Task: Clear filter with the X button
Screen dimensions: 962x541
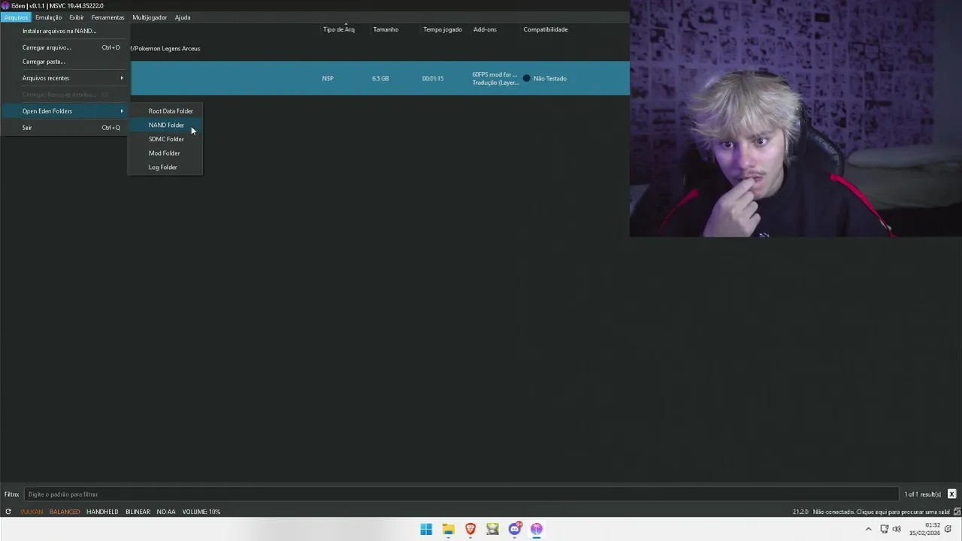Action: pyautogui.click(x=951, y=494)
